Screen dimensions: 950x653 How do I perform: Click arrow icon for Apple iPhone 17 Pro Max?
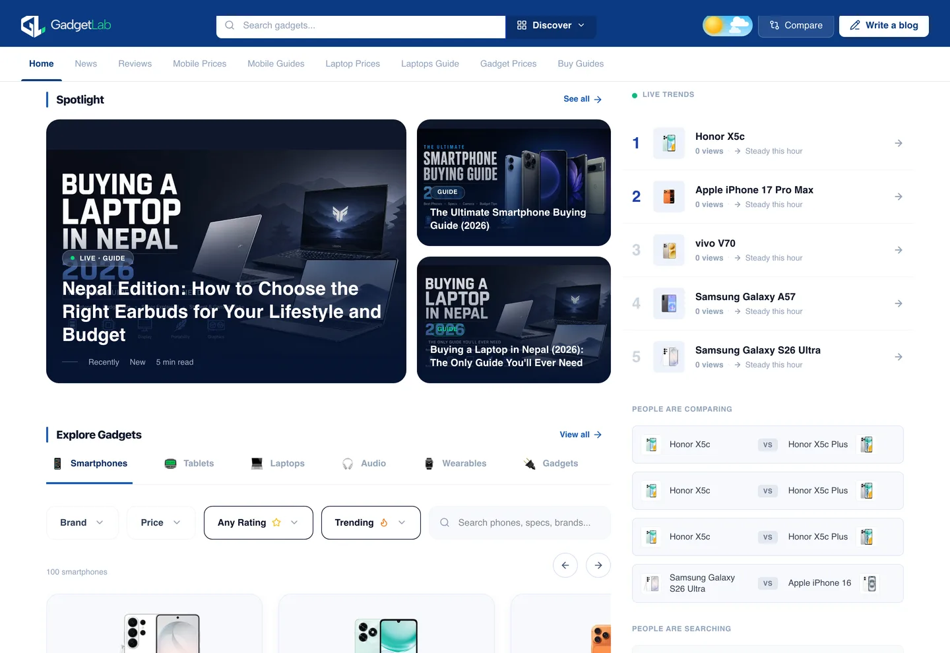coord(899,197)
